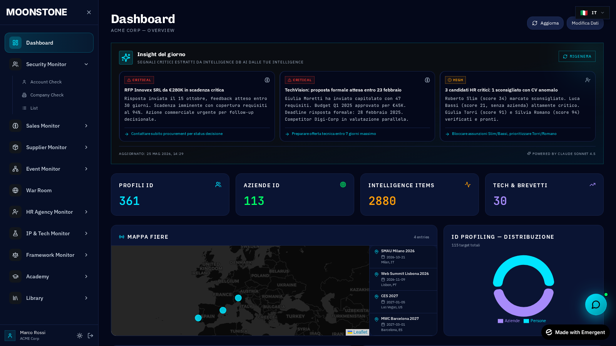The height and width of the screenshot is (346, 616).
Task: Open the Web Summit Lisbona 2026 entry
Action: click(403, 279)
